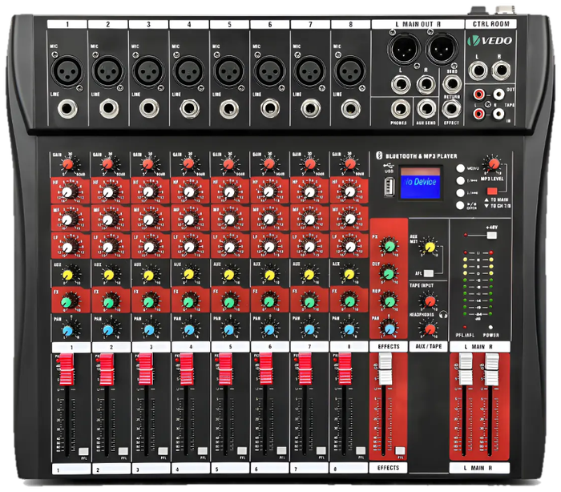Click the Bluetooth icon in the MP3 section
The width and height of the screenshot is (561, 492).
379,155
